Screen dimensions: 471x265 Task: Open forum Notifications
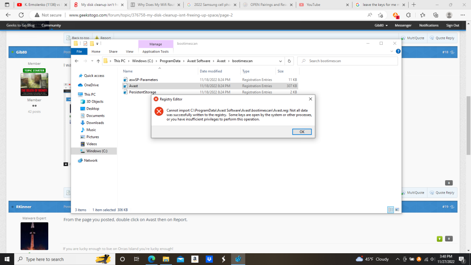tap(429, 25)
